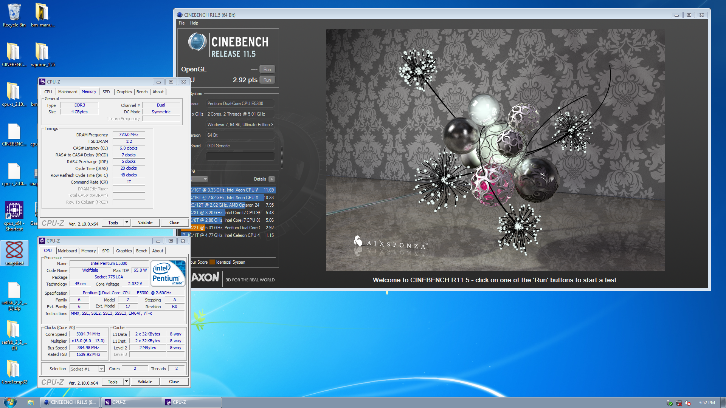Open SPD tab in lower CPU-Z window

pyautogui.click(x=106, y=251)
